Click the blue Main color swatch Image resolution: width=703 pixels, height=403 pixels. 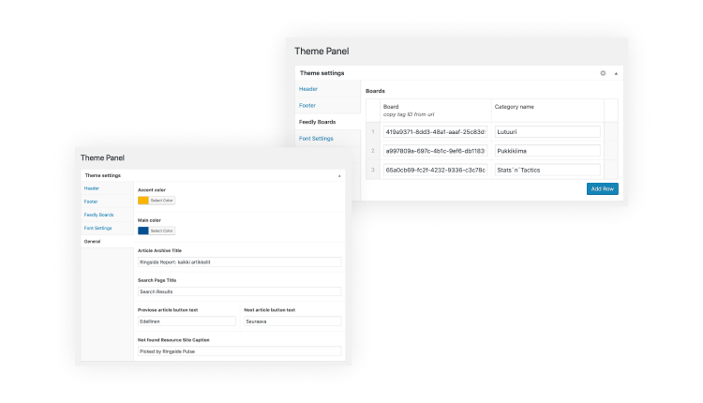(x=143, y=231)
